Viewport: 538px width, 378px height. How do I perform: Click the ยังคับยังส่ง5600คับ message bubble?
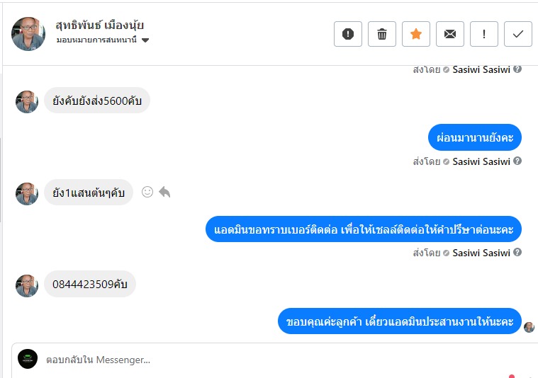click(x=97, y=101)
